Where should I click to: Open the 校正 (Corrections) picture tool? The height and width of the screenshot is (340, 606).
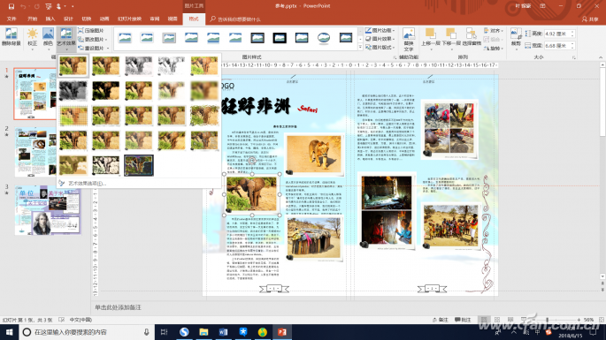[33, 39]
